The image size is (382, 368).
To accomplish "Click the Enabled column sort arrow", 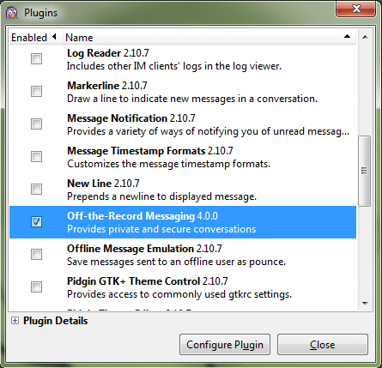I will (54, 37).
